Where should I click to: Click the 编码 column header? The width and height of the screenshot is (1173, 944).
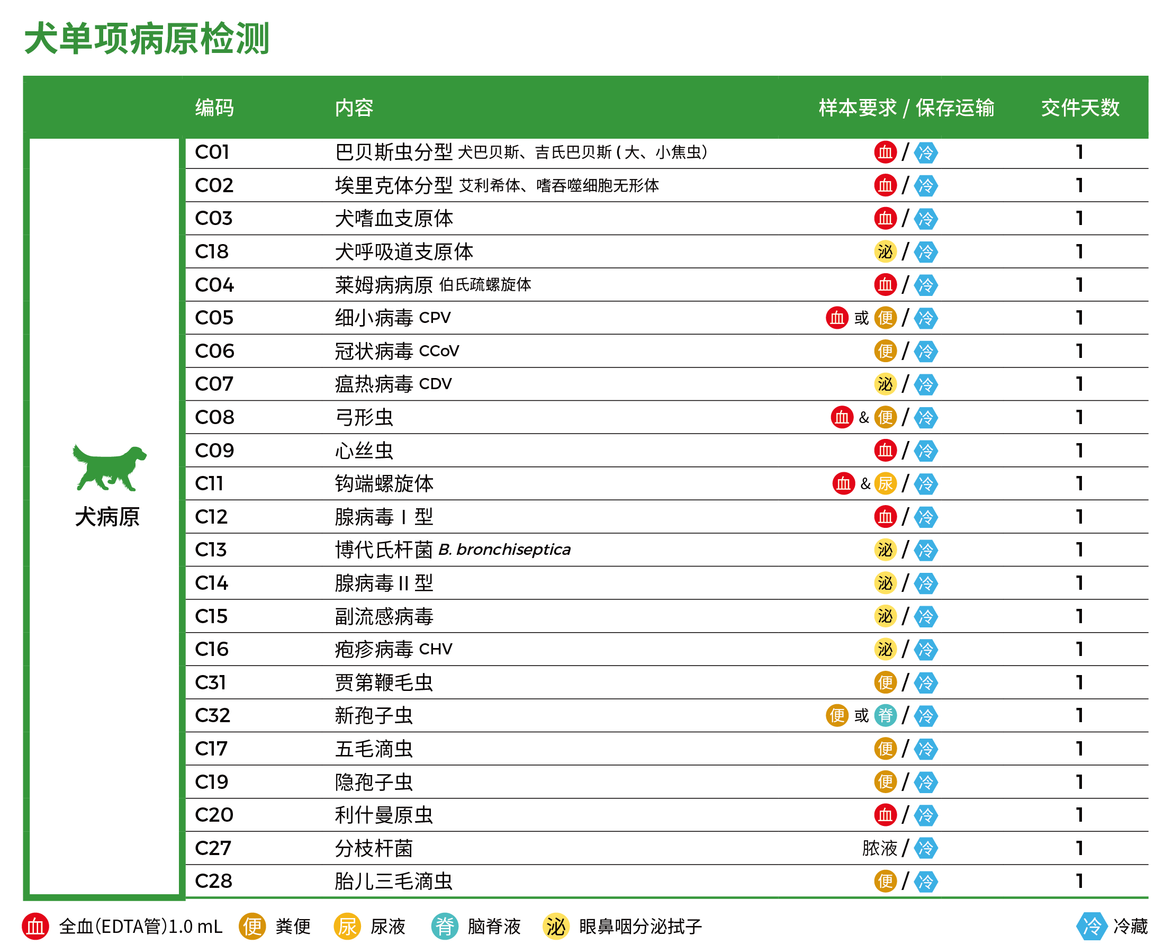pos(214,107)
